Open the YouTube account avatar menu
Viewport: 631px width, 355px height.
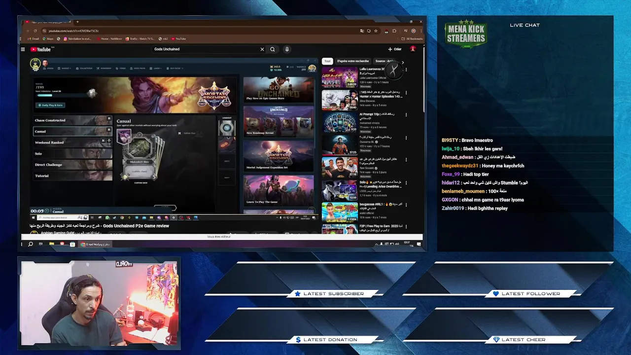coord(413,49)
